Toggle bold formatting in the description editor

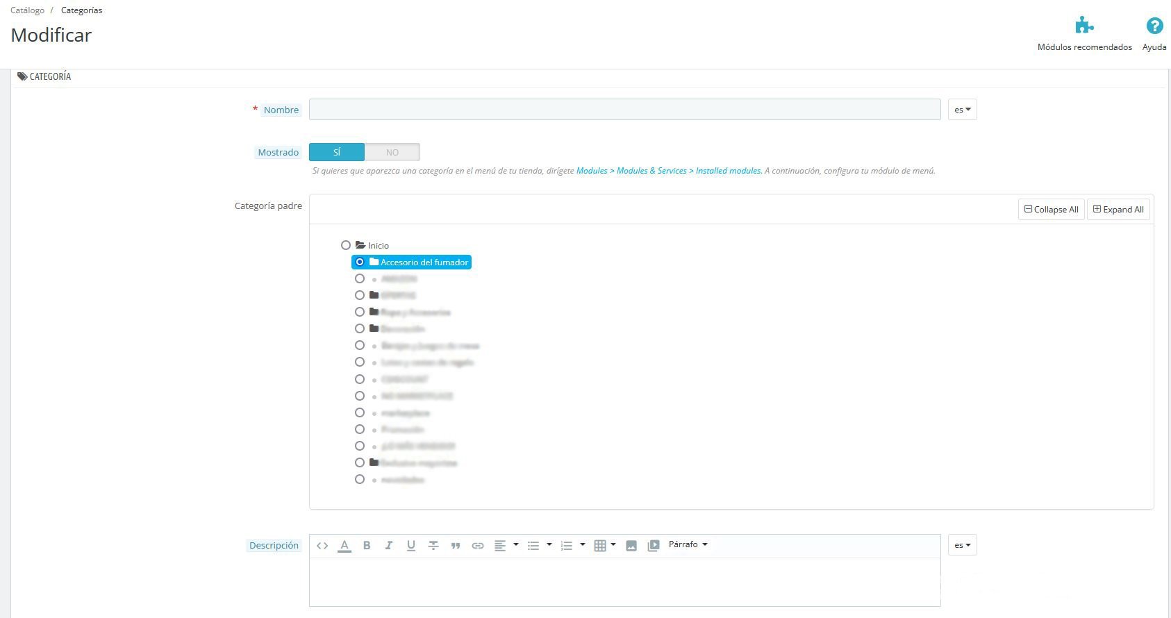pyautogui.click(x=367, y=546)
